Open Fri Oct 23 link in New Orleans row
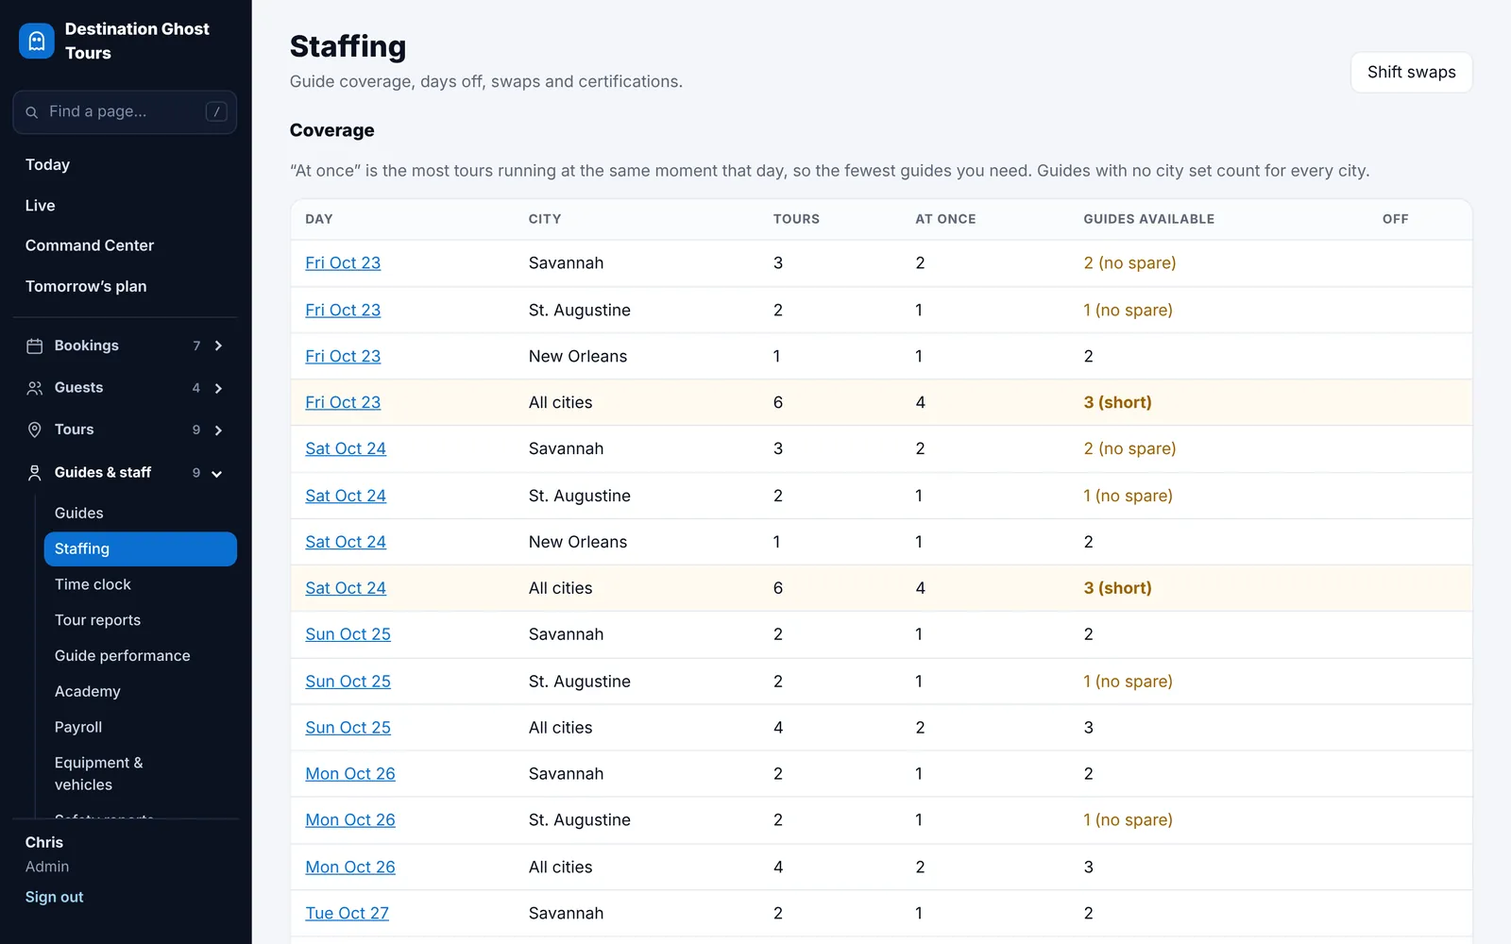The height and width of the screenshot is (944, 1511). [x=343, y=357]
